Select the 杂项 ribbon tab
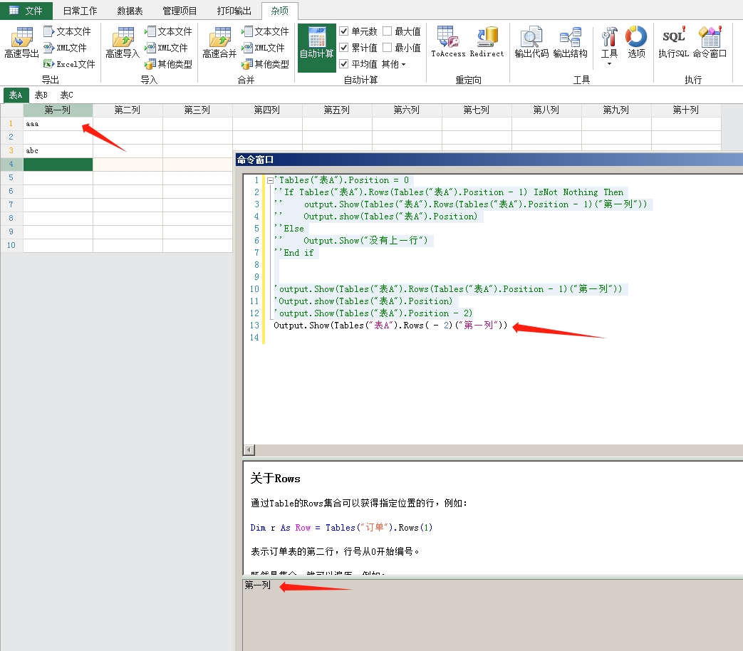Screen dimensions: 743x651 (x=279, y=11)
